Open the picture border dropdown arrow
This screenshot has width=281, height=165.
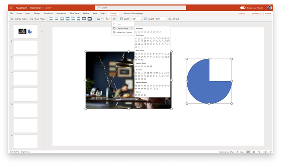102,19
